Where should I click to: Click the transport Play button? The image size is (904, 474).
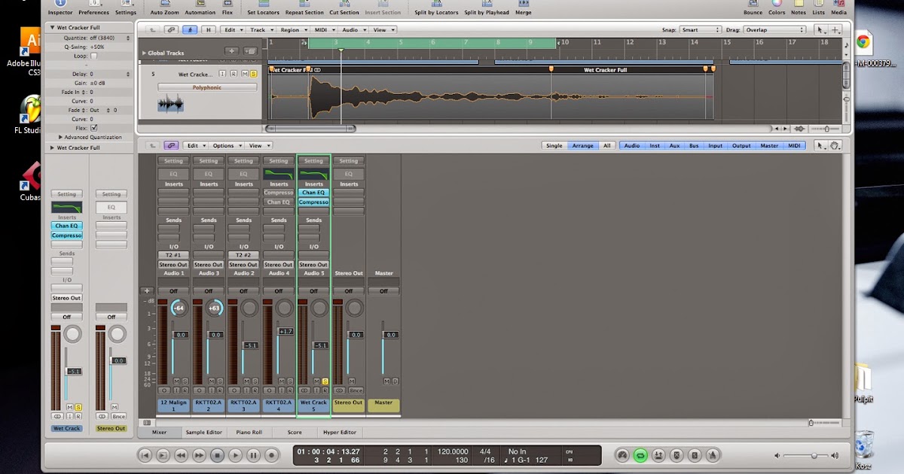235,455
